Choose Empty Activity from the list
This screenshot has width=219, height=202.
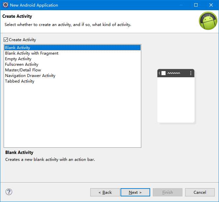(72, 59)
